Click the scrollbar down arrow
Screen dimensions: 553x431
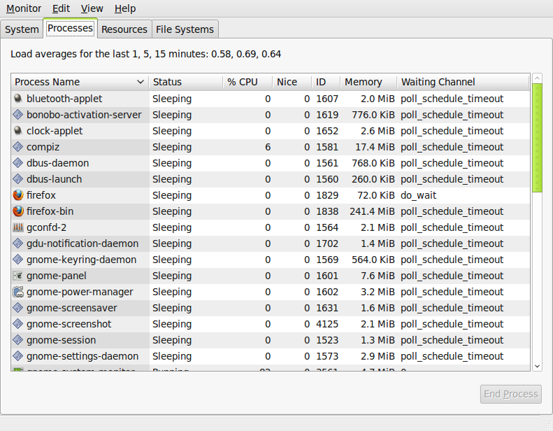537,367
